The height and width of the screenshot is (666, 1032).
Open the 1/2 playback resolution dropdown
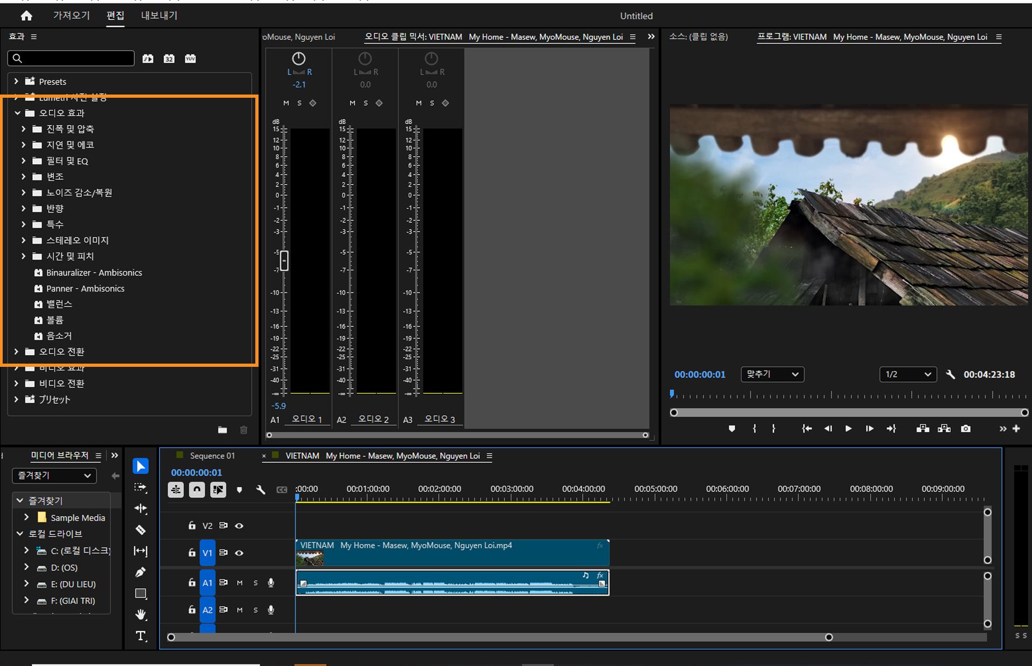tap(907, 374)
